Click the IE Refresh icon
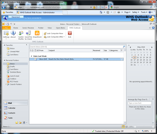Viewport: 157px width, 134px height. [x=102, y=7]
